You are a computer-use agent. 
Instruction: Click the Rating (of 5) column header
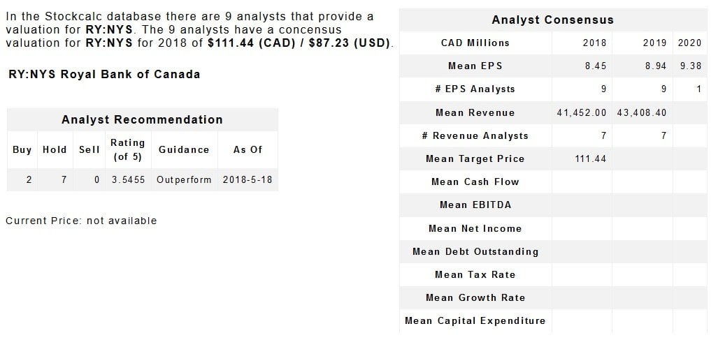[127, 149]
